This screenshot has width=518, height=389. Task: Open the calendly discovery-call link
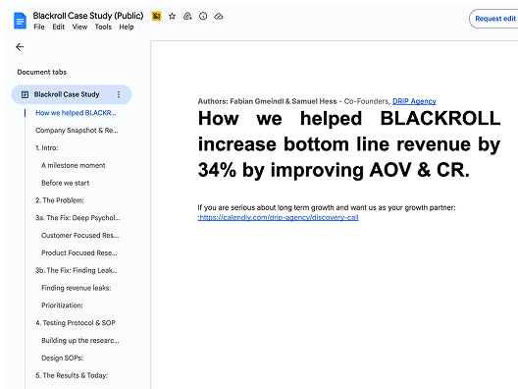pyautogui.click(x=279, y=217)
